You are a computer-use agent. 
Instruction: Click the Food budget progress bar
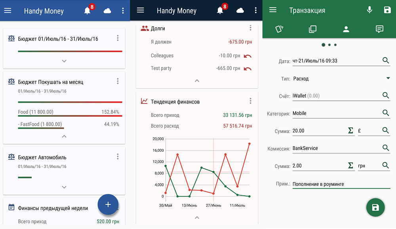click(x=70, y=116)
